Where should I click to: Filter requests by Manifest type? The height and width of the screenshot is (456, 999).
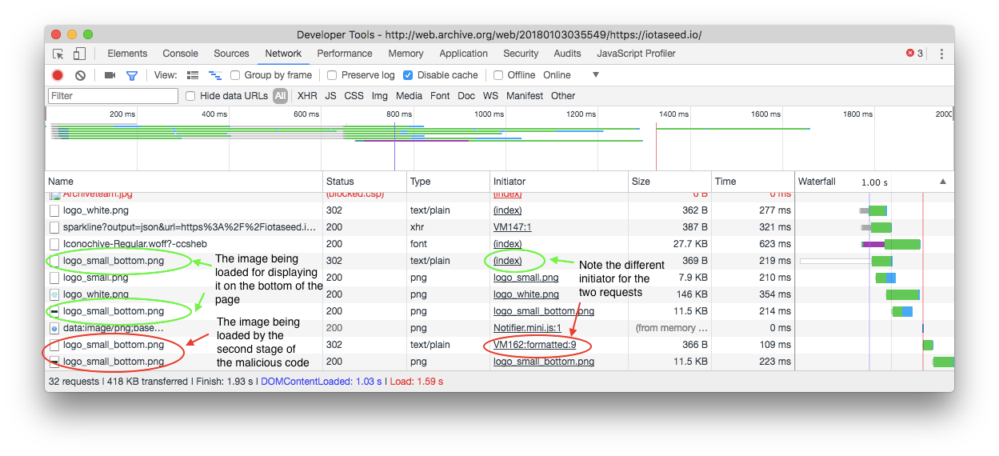[x=525, y=96]
